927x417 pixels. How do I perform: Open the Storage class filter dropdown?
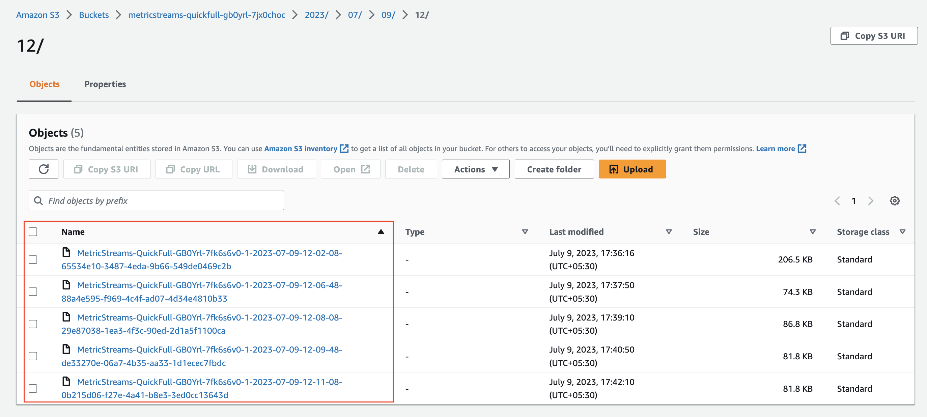903,232
